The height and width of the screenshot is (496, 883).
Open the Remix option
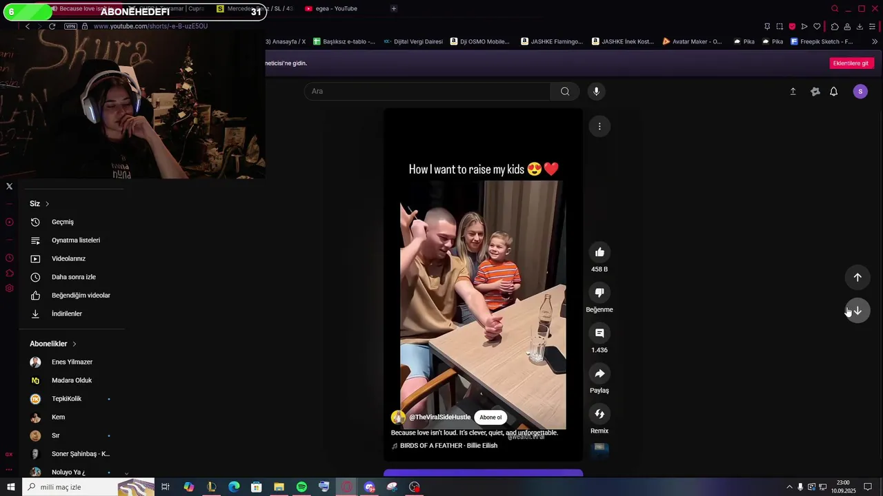pos(599,414)
